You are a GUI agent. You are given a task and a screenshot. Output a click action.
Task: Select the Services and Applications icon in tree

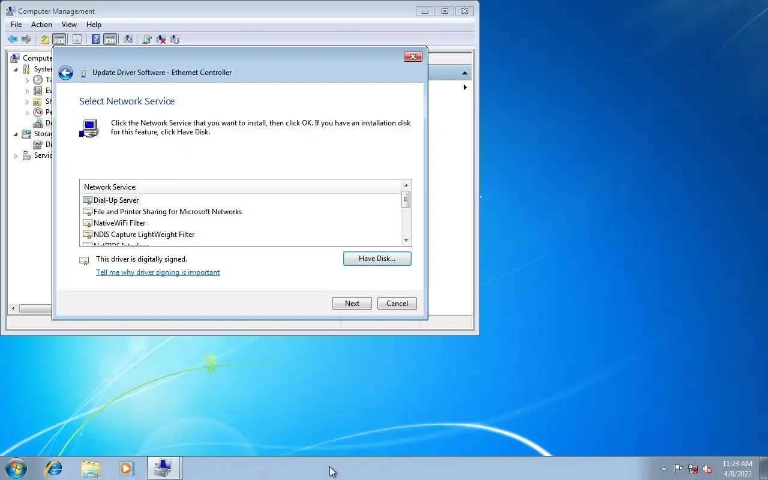[x=26, y=155]
